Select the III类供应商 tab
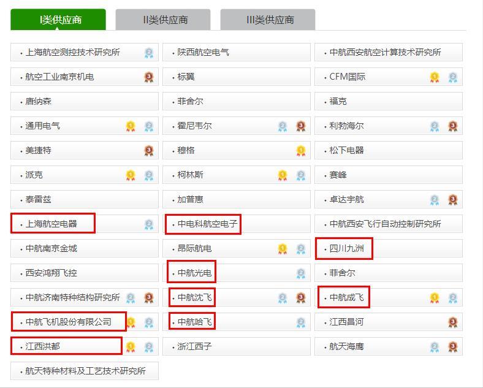The width and height of the screenshot is (483, 388). pos(268,20)
